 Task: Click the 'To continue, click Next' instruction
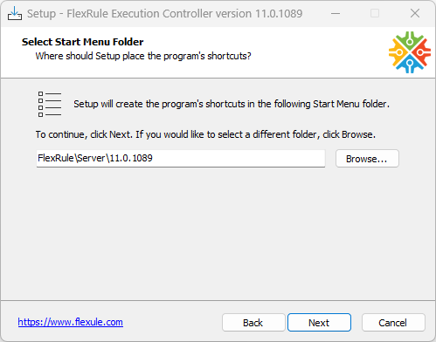pyautogui.click(x=205, y=134)
